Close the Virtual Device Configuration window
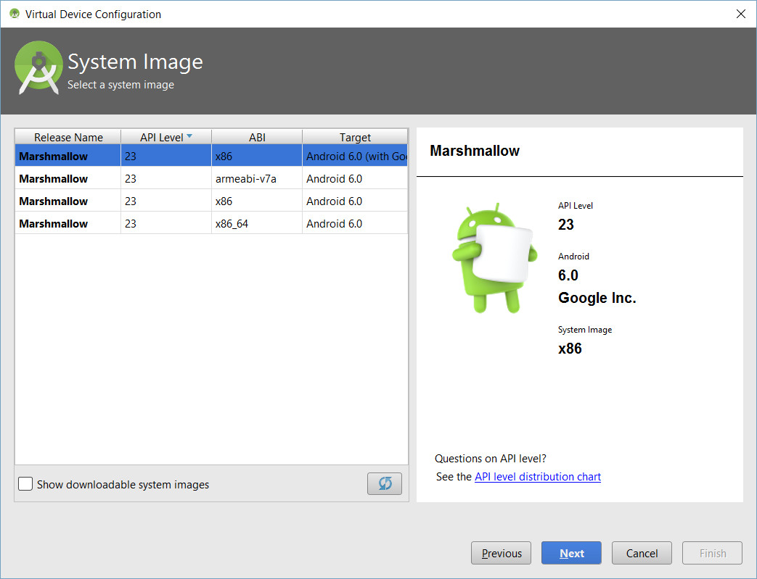757x579 pixels. tap(740, 14)
